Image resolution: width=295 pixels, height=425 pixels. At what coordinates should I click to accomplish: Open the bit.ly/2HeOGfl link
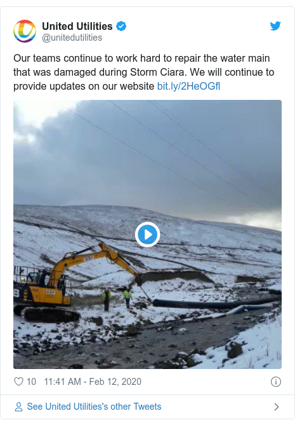pos(188,86)
